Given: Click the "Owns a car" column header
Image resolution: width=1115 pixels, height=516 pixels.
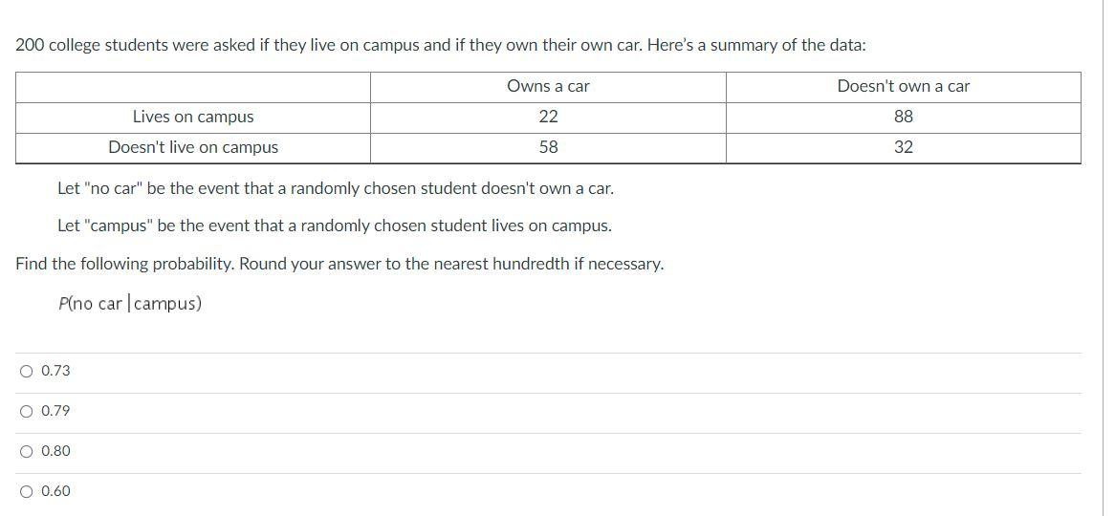Looking at the screenshot, I should [548, 87].
